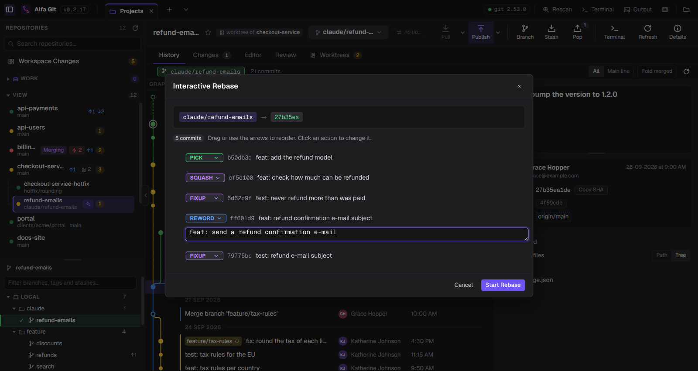Change the FIXUP action for 6d62c9f
The height and width of the screenshot is (371, 698).
coord(204,198)
